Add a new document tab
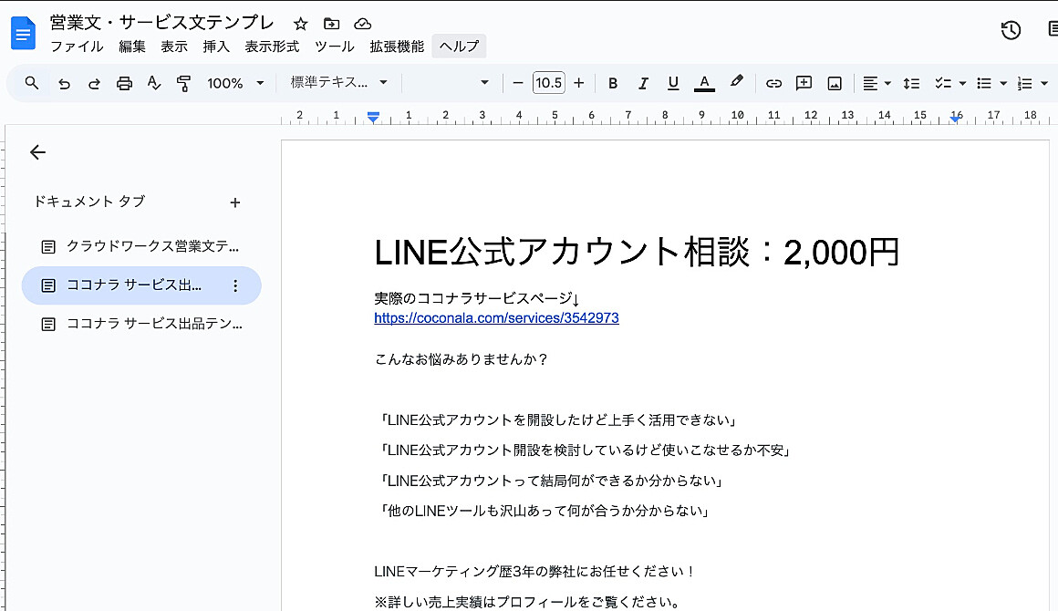Viewport: 1058px width, 611px height. click(x=234, y=202)
